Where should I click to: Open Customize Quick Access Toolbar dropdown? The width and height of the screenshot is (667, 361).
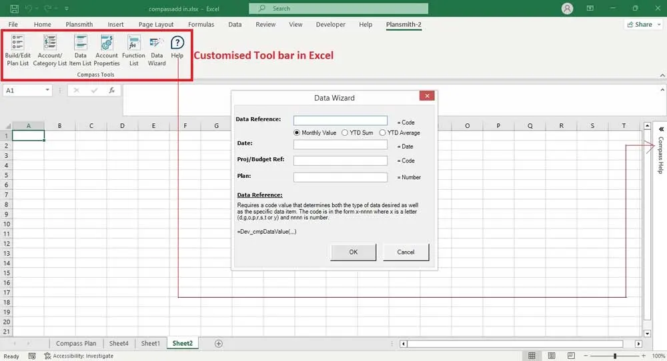tap(67, 9)
